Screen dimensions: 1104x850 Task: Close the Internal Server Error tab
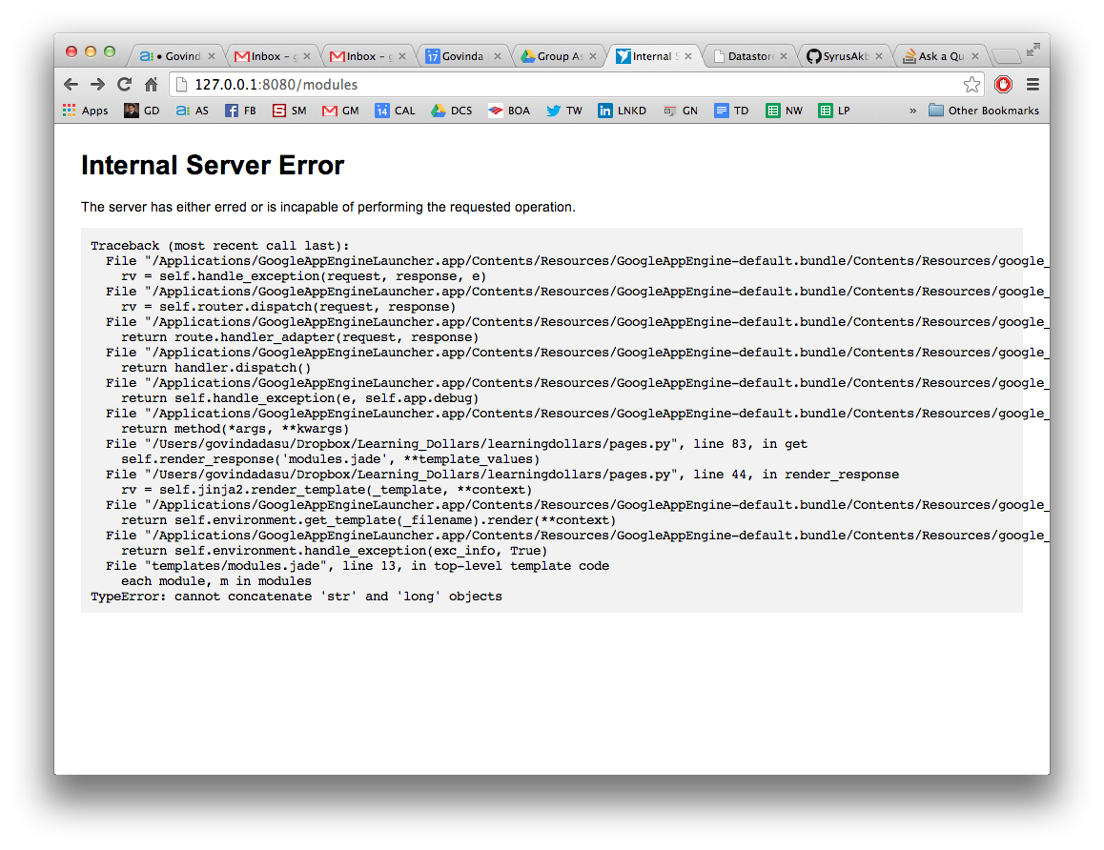point(688,56)
